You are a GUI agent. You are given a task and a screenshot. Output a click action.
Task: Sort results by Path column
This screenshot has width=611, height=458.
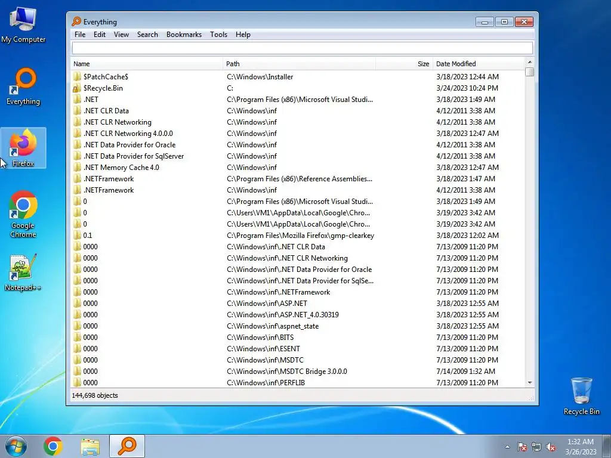[300, 63]
